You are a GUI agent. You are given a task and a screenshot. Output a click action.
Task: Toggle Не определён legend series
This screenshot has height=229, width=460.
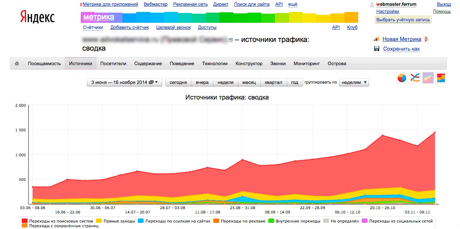coord(341,221)
